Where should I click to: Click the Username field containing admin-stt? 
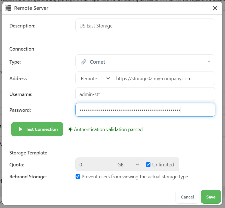click(145, 94)
